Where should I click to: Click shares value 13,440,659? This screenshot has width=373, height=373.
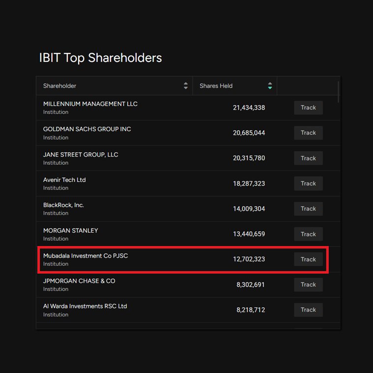[249, 234]
